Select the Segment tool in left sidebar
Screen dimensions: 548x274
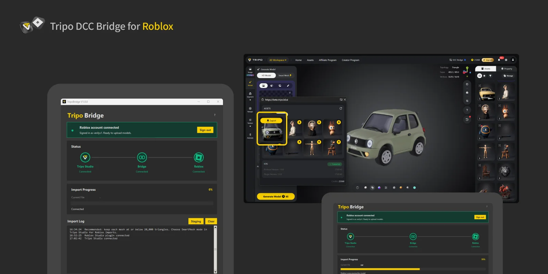(x=250, y=95)
